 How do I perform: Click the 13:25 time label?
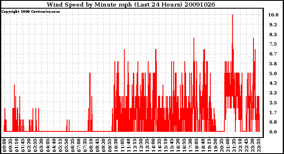click(147, 145)
